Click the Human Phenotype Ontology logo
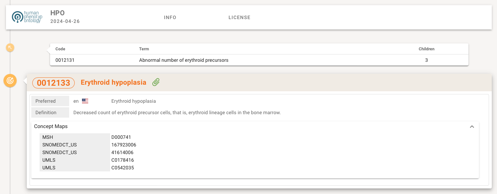The height and width of the screenshot is (194, 497). pyautogui.click(x=27, y=17)
